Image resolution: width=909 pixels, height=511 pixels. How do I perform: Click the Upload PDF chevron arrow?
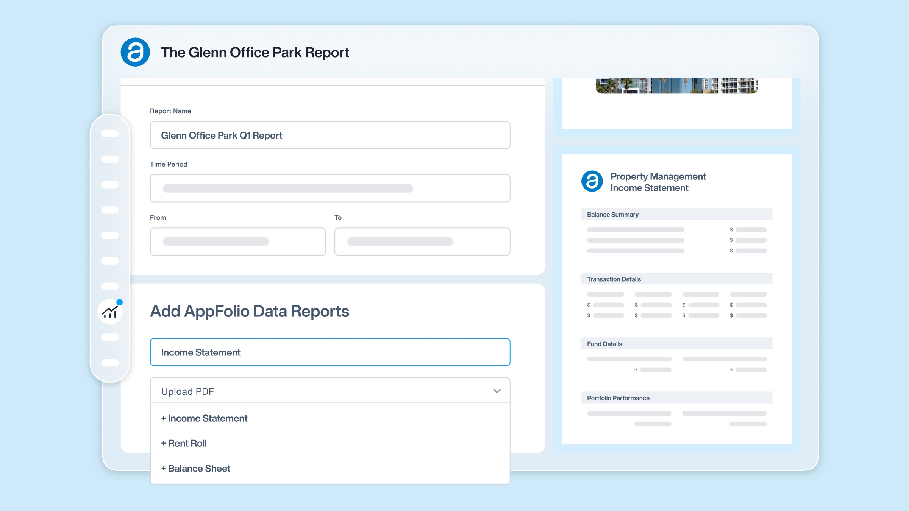[497, 391]
